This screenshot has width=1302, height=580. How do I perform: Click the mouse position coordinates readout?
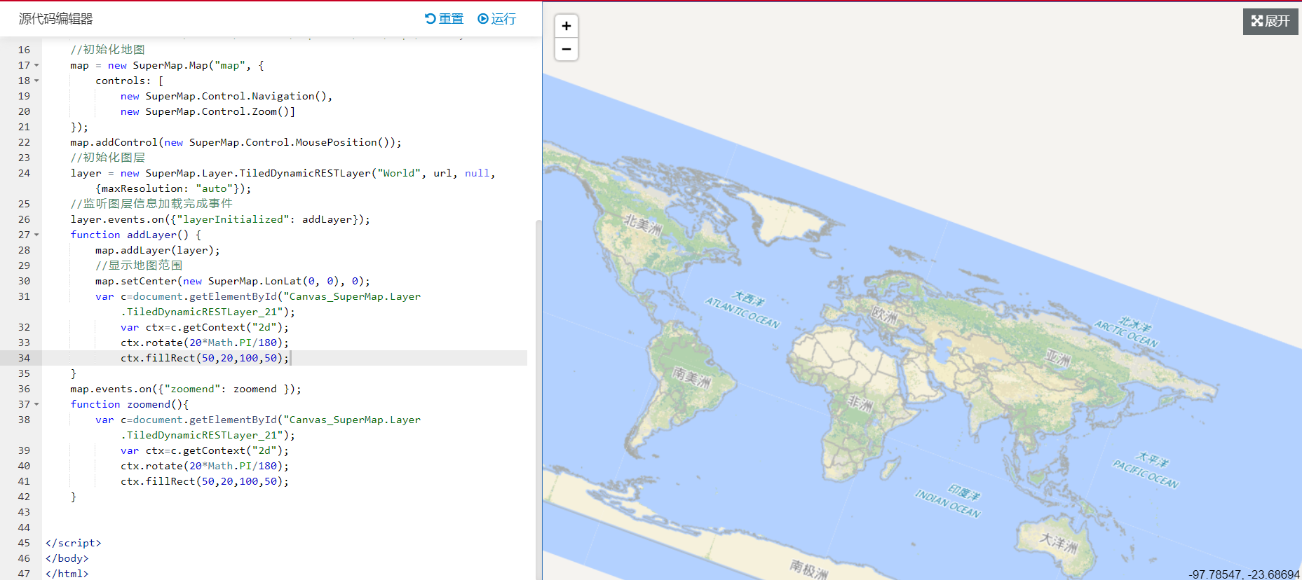coord(1244,574)
